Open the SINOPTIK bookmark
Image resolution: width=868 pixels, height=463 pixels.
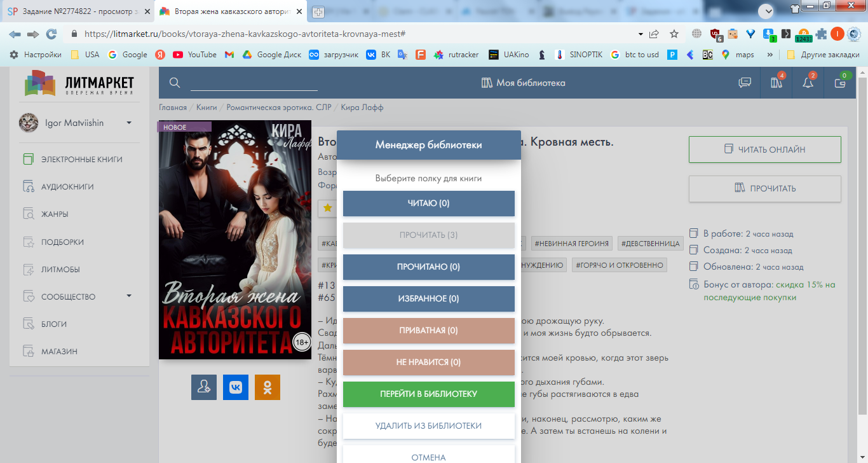tap(578, 55)
